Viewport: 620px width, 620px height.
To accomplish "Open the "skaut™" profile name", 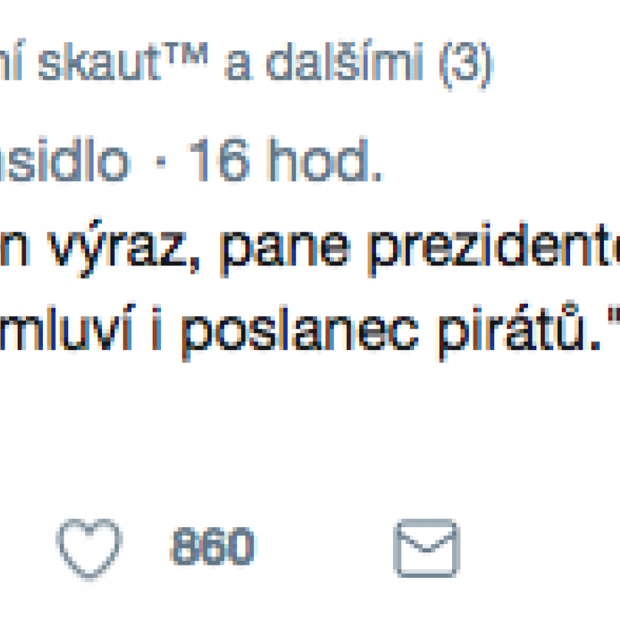I will pos(123,62).
